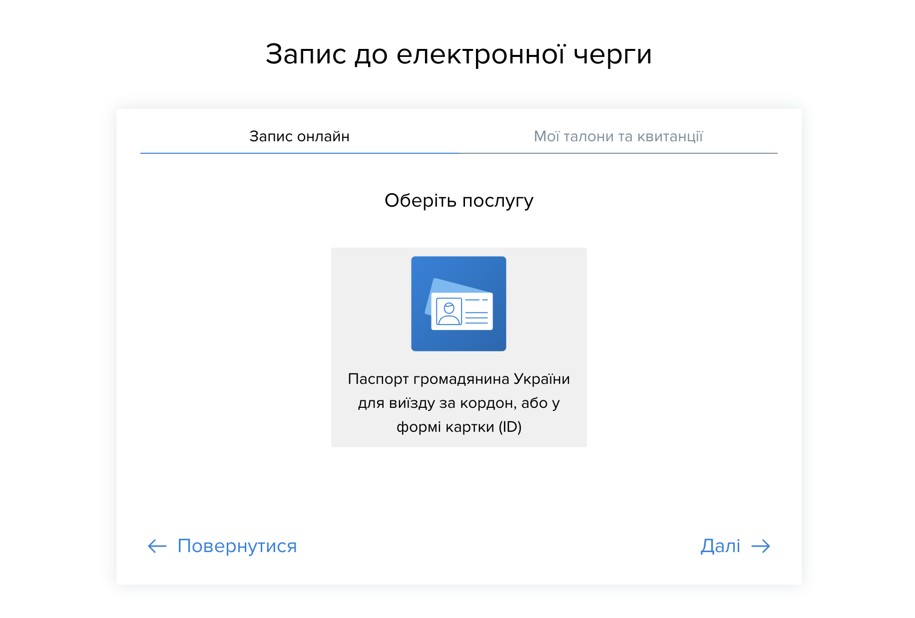
Task: Click the Запис до електронної черги page title
Action: click(458, 54)
